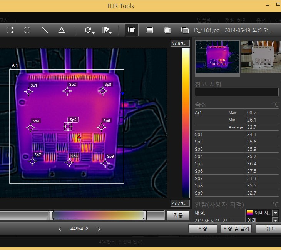This screenshot has height=250, width=281.
Task: Click the Sp2 spot marker on image
Action: point(67,91)
